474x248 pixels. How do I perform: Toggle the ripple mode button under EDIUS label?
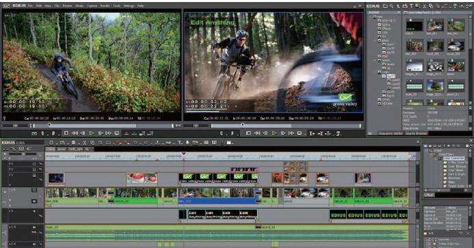coord(21,149)
